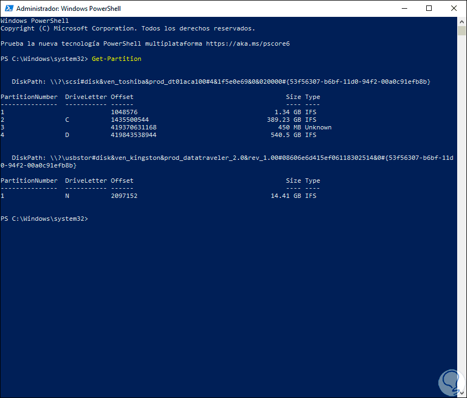This screenshot has height=398, width=467.
Task: Click drive letter D
Action: click(x=67, y=135)
